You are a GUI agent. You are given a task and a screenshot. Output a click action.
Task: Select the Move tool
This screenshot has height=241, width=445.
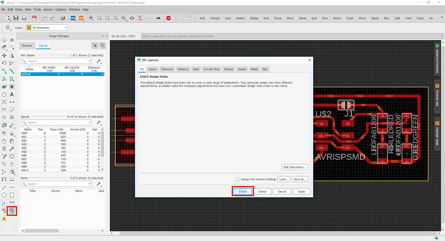(x=4, y=56)
